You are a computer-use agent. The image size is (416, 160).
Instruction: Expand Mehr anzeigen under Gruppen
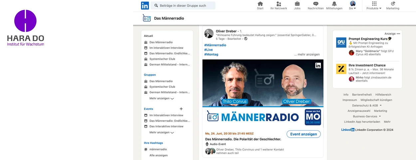[x=161, y=98]
